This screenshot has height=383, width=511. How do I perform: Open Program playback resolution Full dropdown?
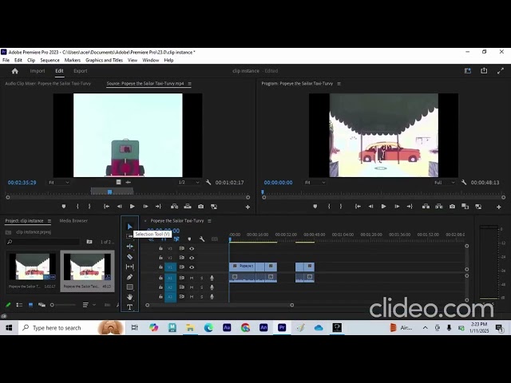[444, 183]
